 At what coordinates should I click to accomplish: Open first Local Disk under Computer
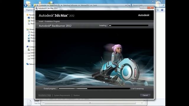click(31, 50)
